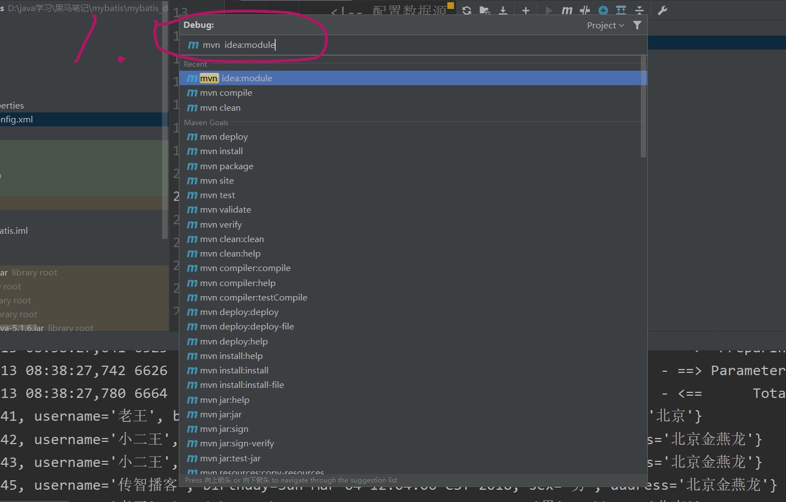786x502 pixels.
Task: Select the Generate Sources and Update Folders icon
Action: point(485,10)
